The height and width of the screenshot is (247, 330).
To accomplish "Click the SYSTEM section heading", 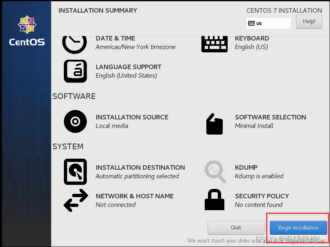I will (x=68, y=146).
